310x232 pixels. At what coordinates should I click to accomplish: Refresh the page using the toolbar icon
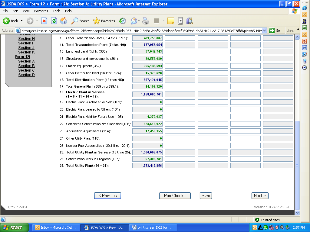54,21
